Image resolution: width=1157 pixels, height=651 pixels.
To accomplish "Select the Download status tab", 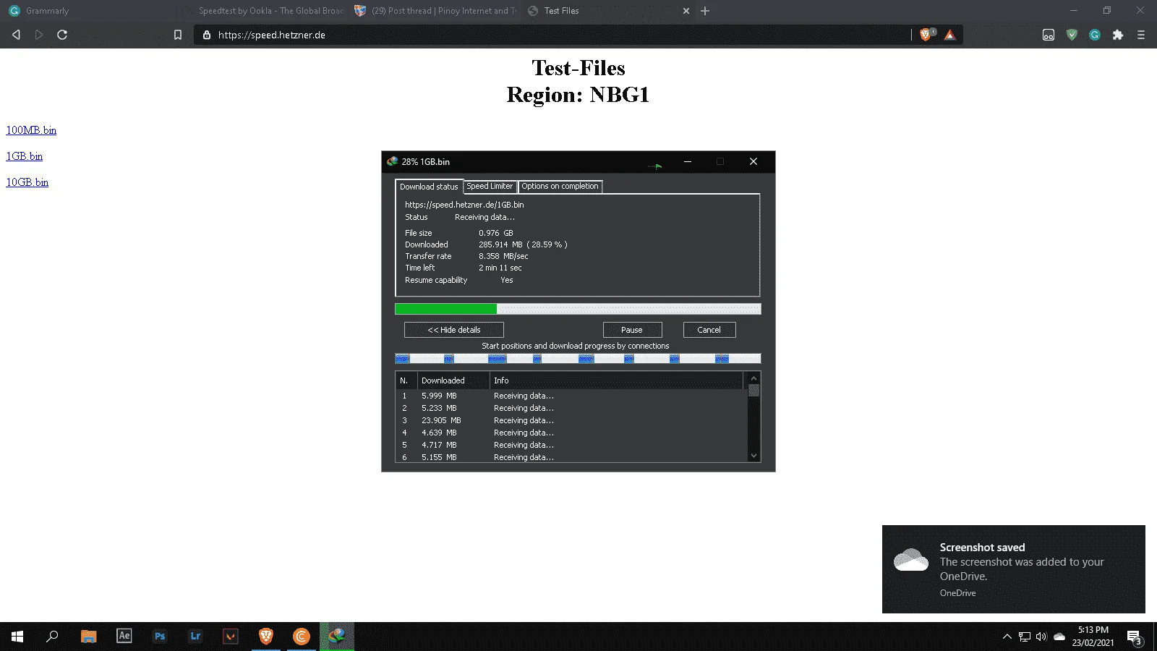I will pyautogui.click(x=429, y=187).
